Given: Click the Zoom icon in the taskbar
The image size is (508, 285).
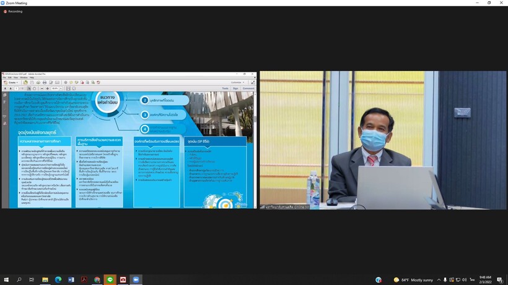Looking at the screenshot, I should (x=136, y=280).
